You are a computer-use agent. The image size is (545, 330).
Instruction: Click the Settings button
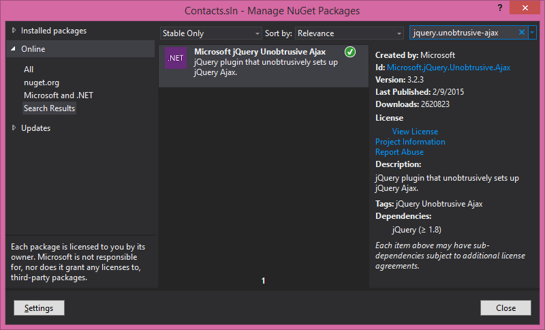point(39,308)
